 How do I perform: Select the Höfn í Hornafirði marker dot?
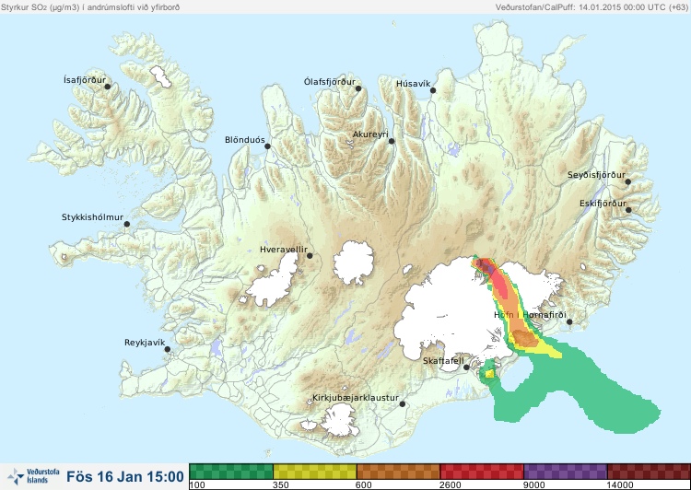pos(569,321)
